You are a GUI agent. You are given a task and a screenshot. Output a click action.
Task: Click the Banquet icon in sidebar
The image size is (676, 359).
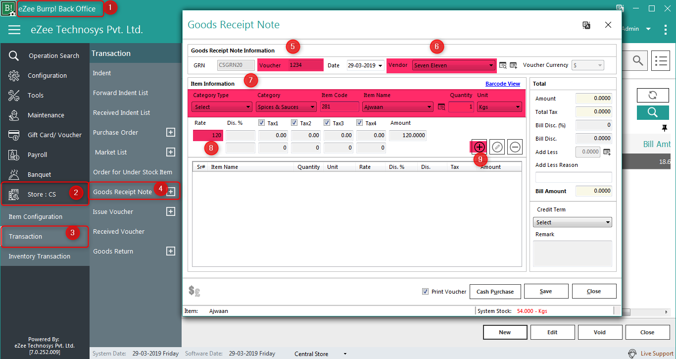point(14,174)
